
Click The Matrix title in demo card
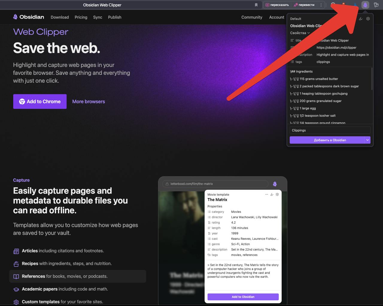217,200
